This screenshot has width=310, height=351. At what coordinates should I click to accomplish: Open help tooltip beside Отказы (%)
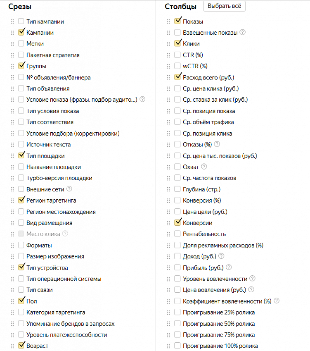click(x=217, y=144)
